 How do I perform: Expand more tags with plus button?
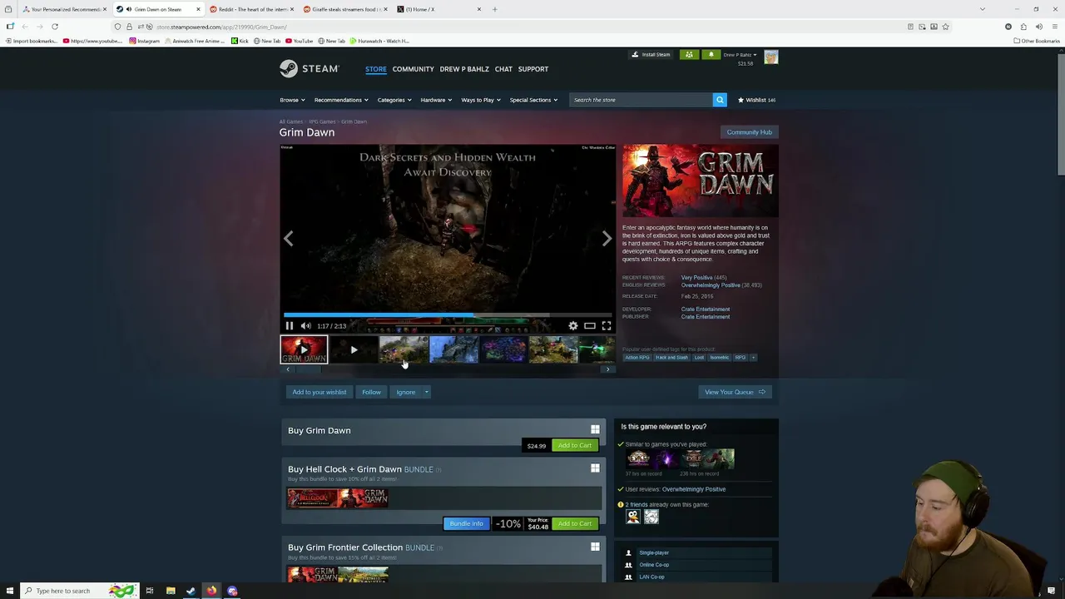point(753,358)
